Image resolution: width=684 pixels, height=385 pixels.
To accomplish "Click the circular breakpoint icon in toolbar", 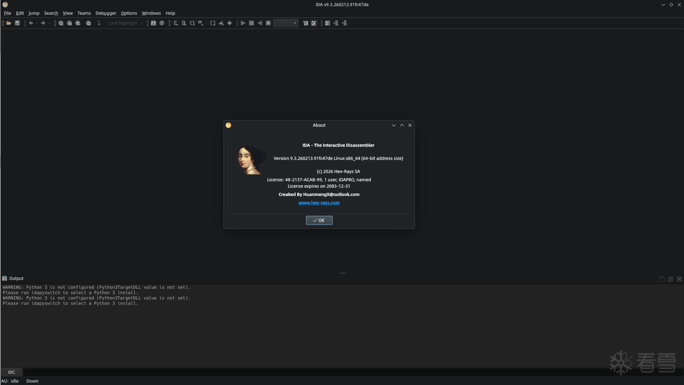I will click(162, 23).
